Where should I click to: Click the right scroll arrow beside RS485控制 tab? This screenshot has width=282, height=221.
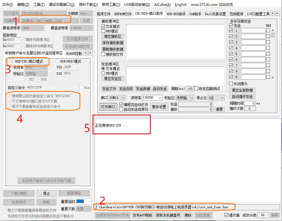(91, 53)
